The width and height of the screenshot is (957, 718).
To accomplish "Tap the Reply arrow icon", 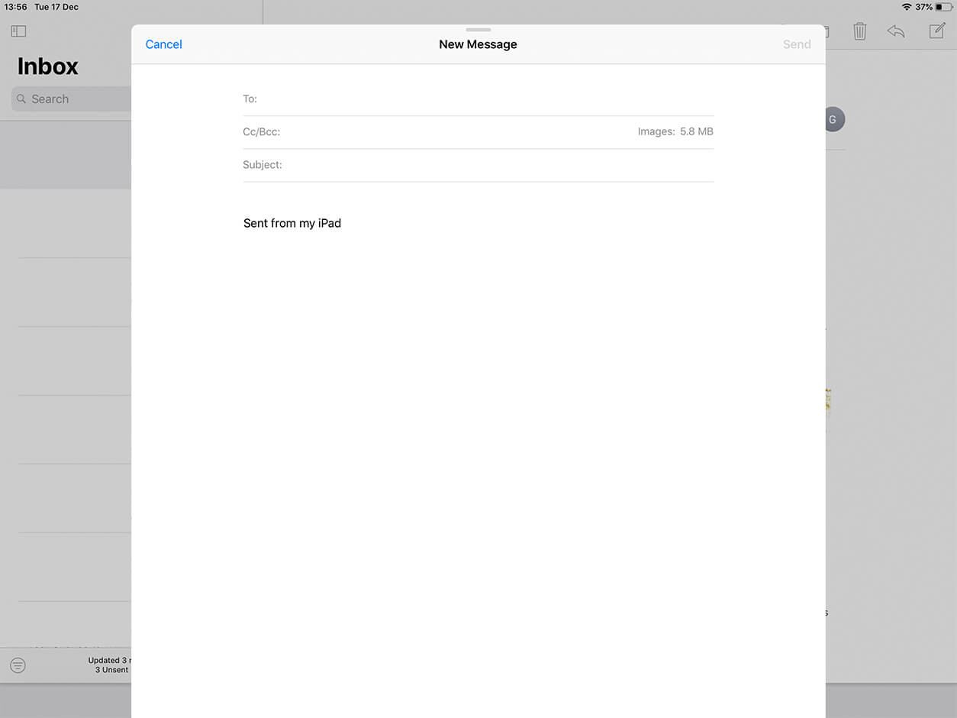I will (x=896, y=31).
